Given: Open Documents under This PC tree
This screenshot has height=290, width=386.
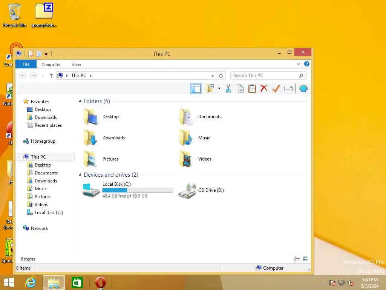Looking at the screenshot, I should pos(42,173).
